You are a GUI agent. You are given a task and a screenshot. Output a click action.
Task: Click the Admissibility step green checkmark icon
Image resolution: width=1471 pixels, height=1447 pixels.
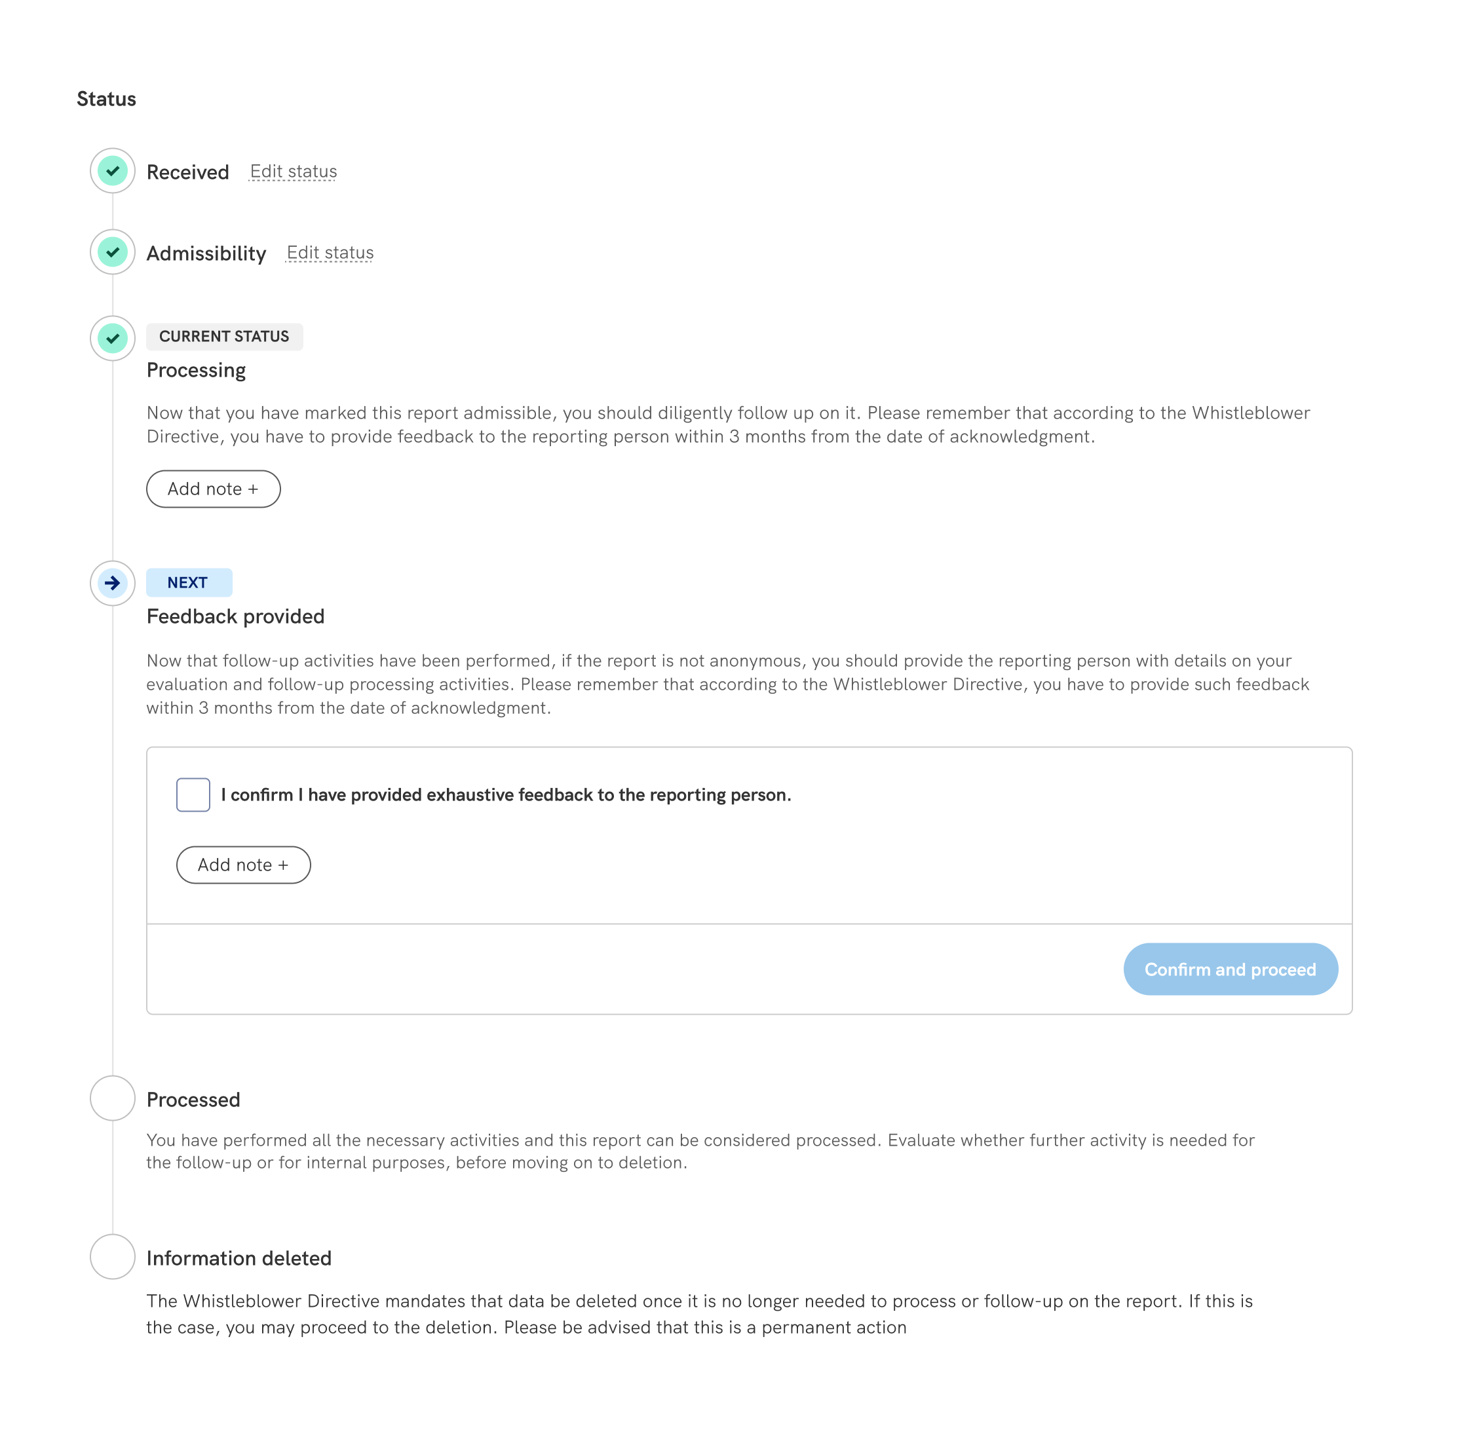113,252
